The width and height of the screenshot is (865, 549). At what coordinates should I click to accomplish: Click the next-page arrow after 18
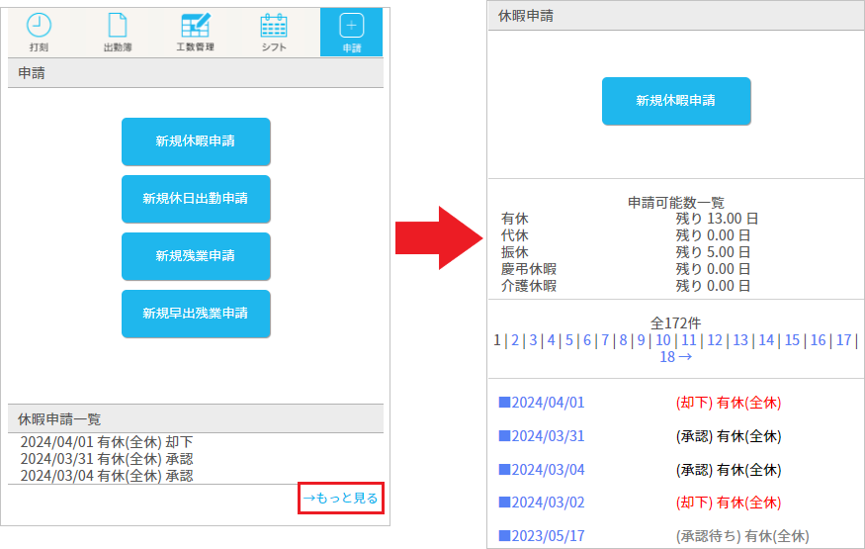(x=686, y=357)
